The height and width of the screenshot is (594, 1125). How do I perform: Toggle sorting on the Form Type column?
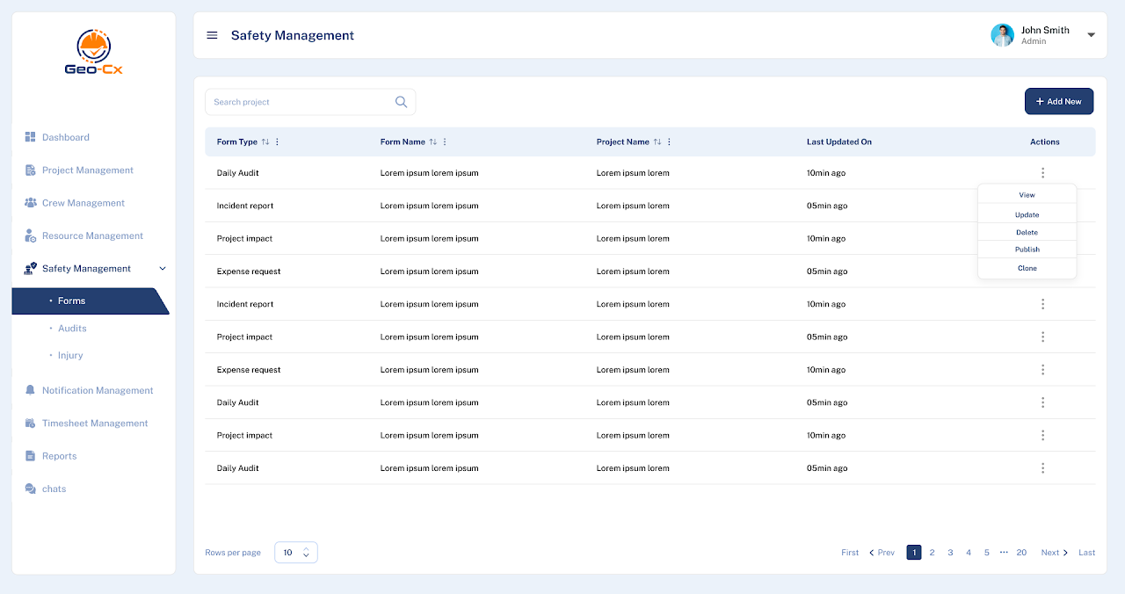pyautogui.click(x=265, y=141)
